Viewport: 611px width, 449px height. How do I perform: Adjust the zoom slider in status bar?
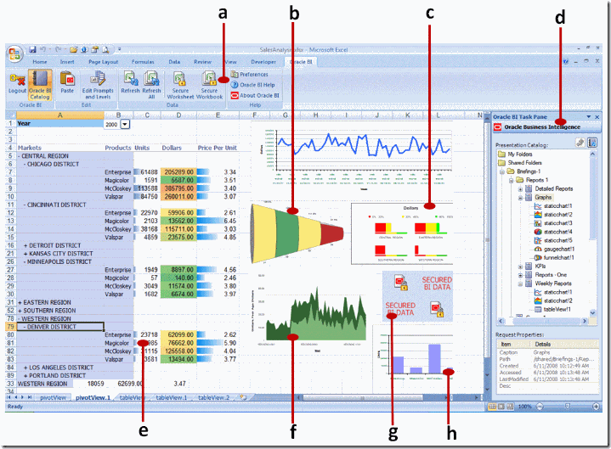point(568,407)
